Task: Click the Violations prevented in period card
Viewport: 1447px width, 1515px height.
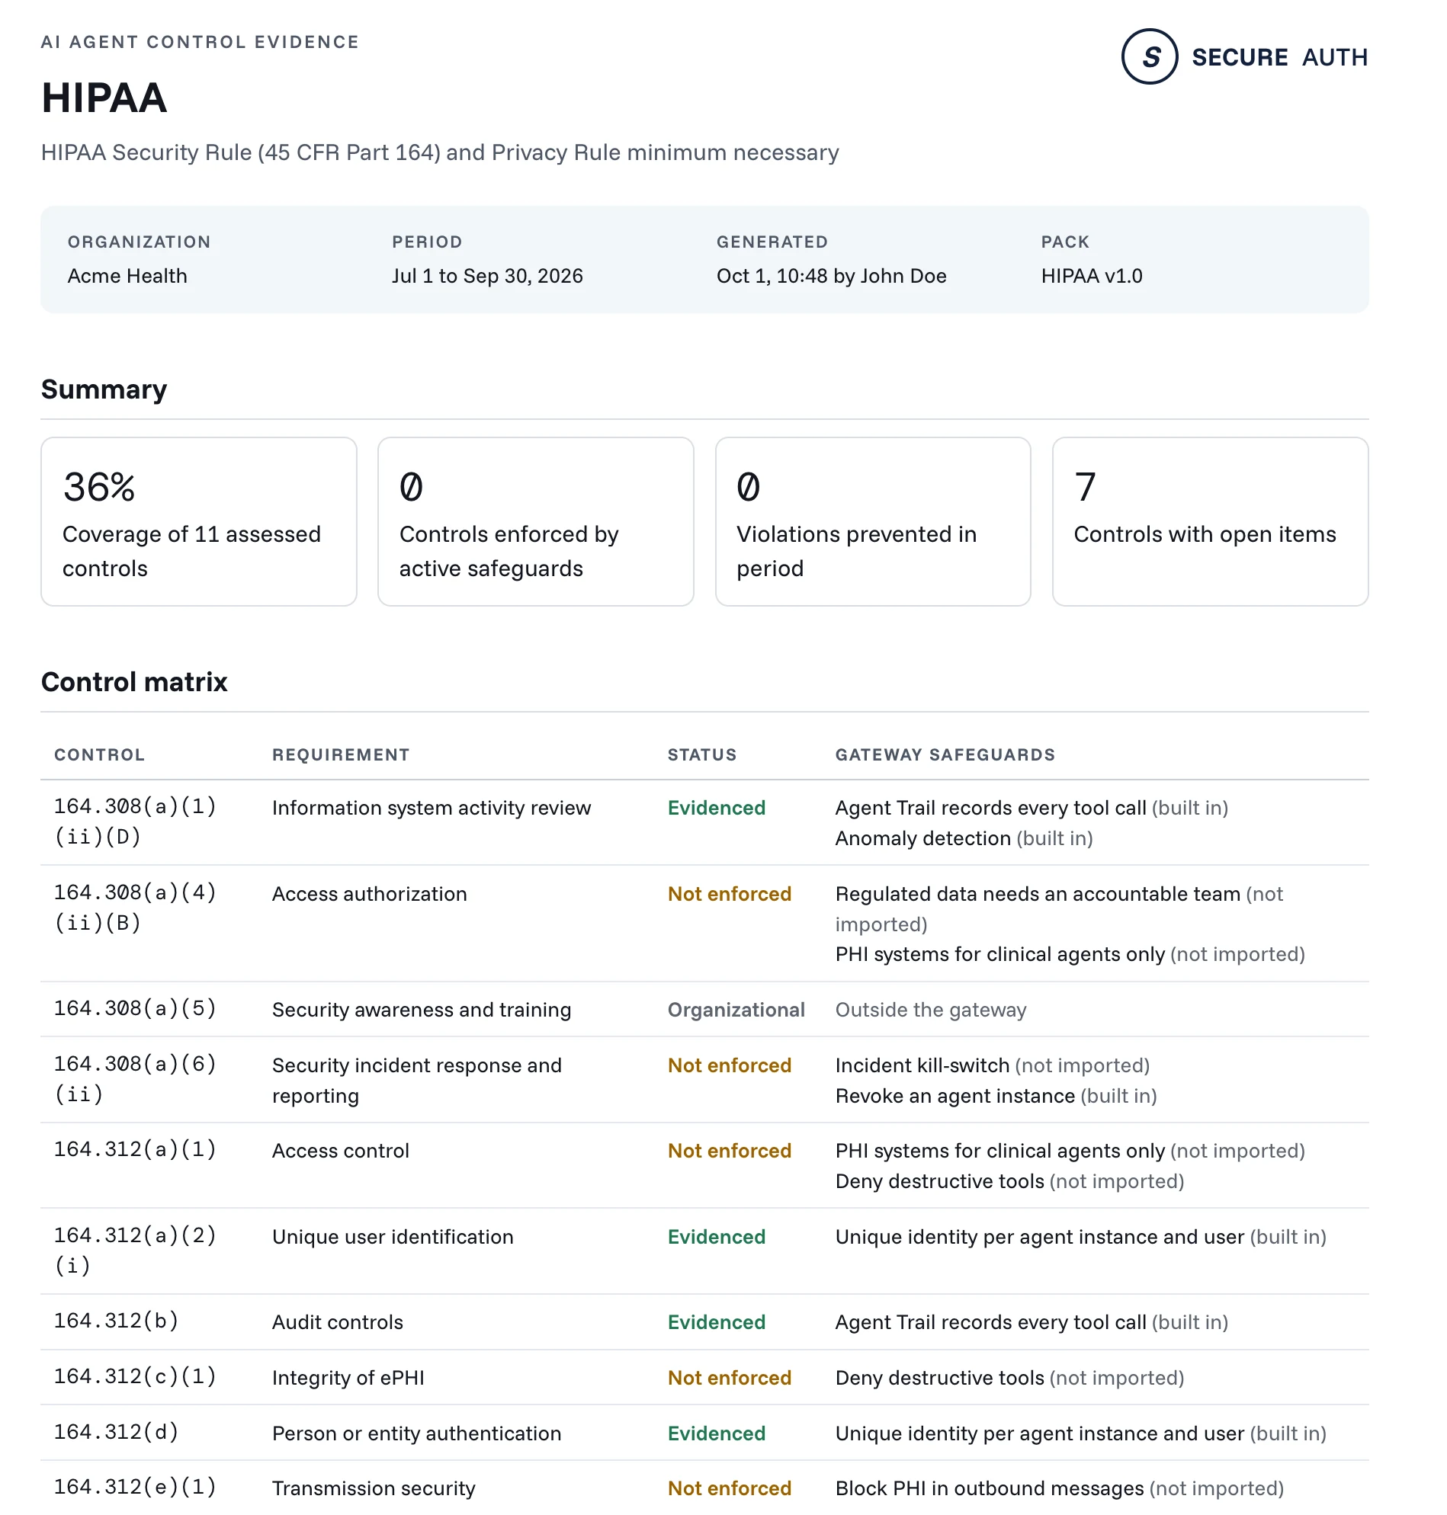Action: (x=872, y=521)
